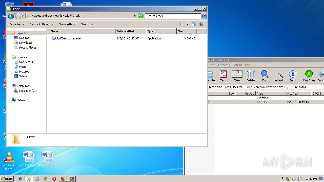This screenshot has width=324, height=182.
Task: Focus the Search Crack input field
Action: click(x=173, y=16)
